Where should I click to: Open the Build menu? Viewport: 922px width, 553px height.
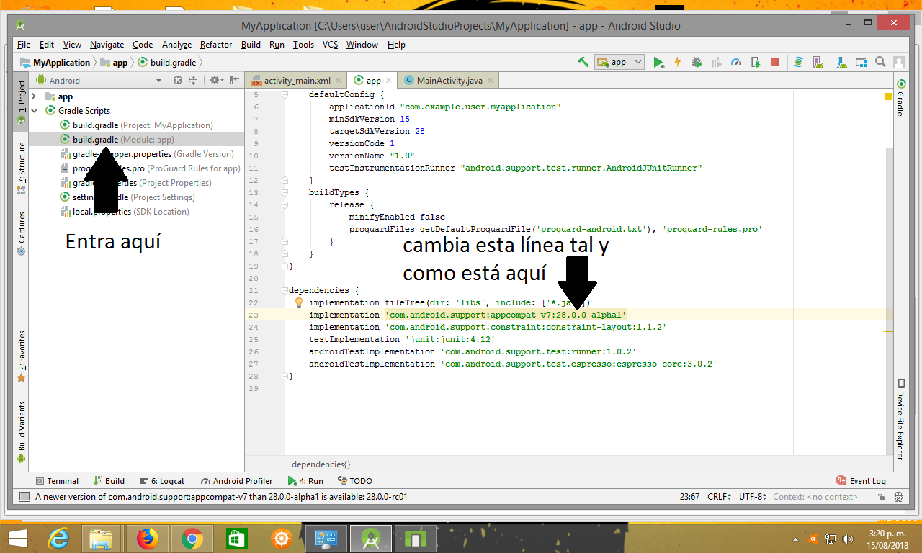coord(251,45)
